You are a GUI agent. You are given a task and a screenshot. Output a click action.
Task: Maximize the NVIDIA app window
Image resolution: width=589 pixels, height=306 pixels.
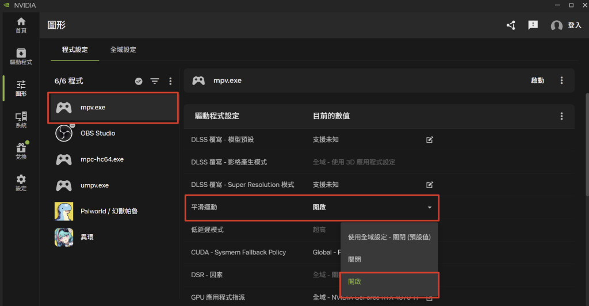[571, 5]
